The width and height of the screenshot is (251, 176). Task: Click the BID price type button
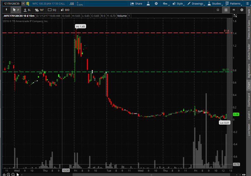[65, 10]
